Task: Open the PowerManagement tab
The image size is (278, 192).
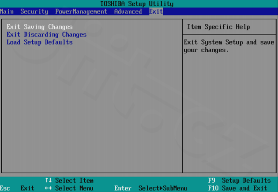Action: point(81,11)
